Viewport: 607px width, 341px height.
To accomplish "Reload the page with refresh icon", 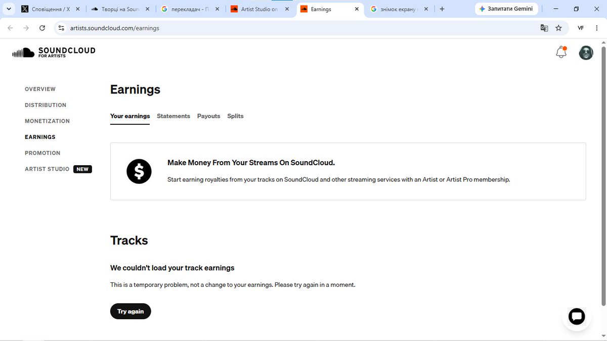I will 42,28.
